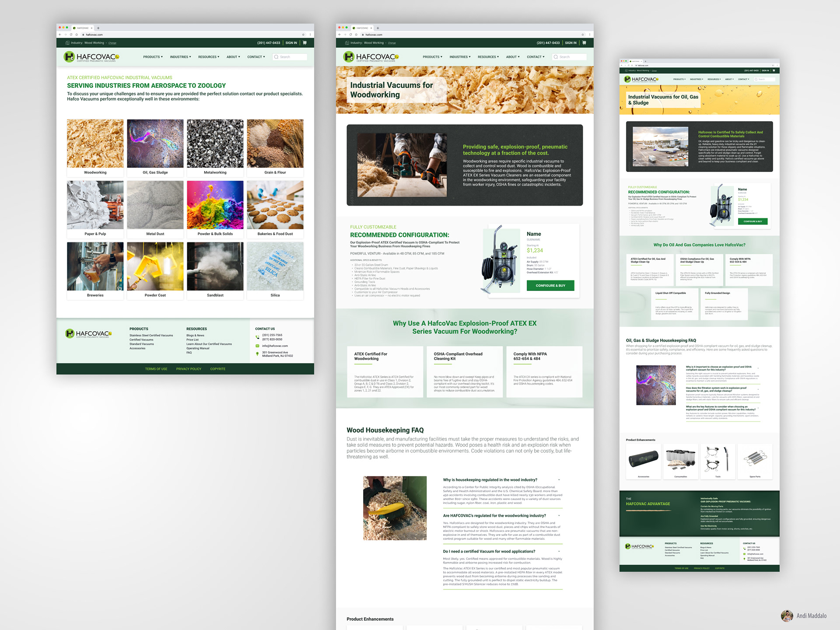Click footer HafcoVac logo in left window
The width and height of the screenshot is (840, 630).
[x=88, y=334]
